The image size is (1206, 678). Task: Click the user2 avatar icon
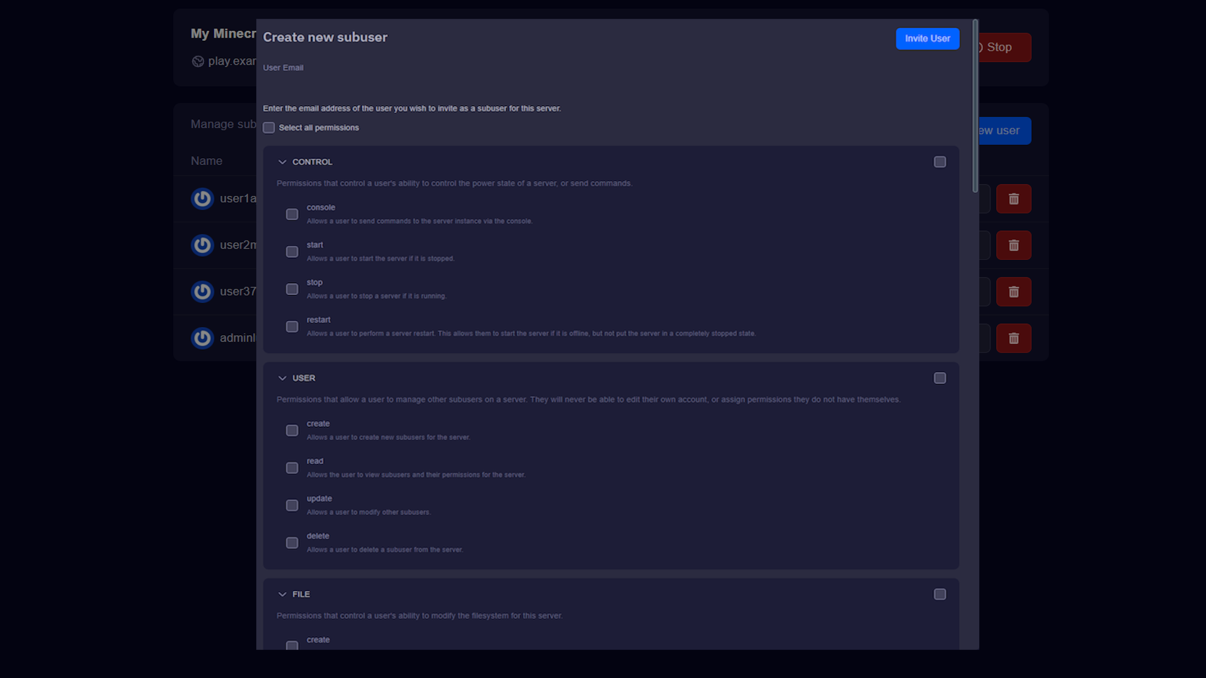click(x=202, y=245)
